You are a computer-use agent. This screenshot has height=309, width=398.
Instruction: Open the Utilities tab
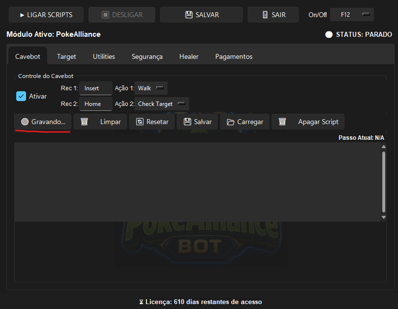click(x=104, y=56)
